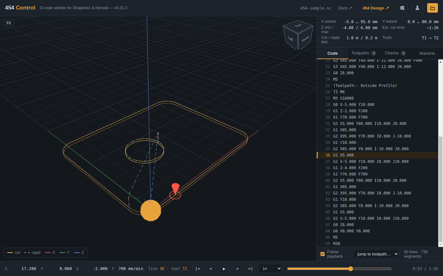
Task: Switch to the Machine tab
Action: (x=427, y=53)
